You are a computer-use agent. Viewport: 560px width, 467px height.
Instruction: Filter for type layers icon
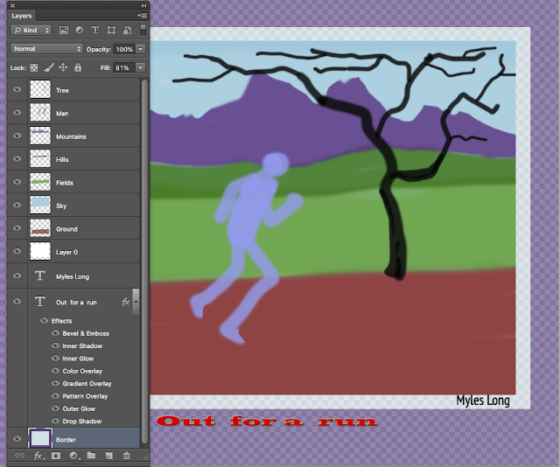tap(95, 31)
